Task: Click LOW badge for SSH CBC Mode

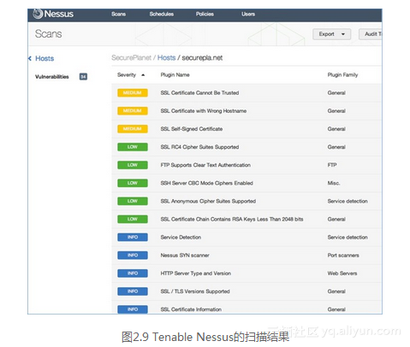Action: [133, 183]
